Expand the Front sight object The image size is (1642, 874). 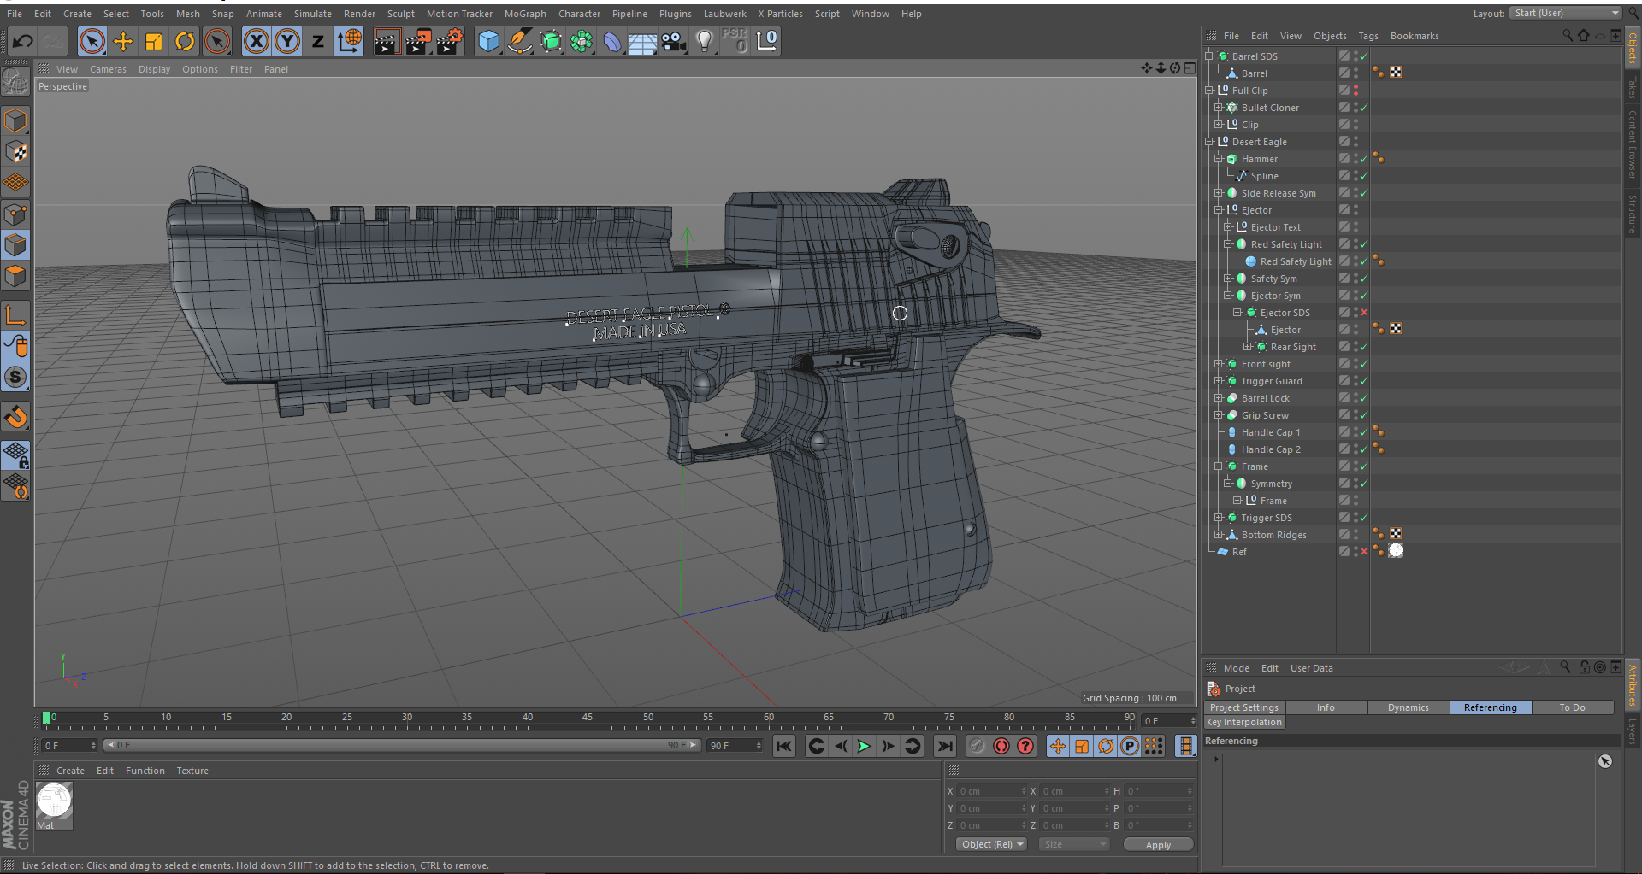pos(1219,364)
